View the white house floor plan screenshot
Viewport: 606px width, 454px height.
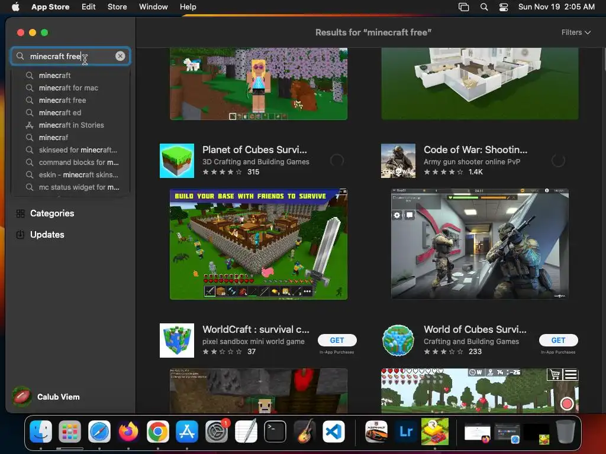(479, 84)
